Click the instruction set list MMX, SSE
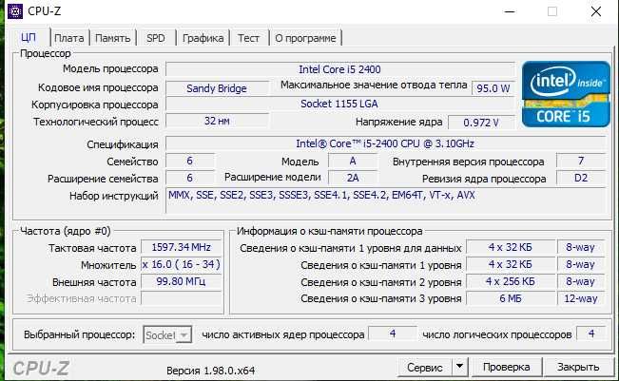The height and width of the screenshot is (381, 619). click(385, 200)
